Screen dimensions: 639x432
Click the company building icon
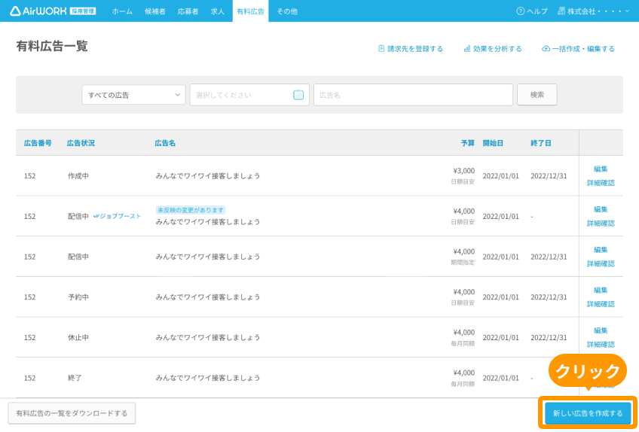pyautogui.click(x=561, y=11)
